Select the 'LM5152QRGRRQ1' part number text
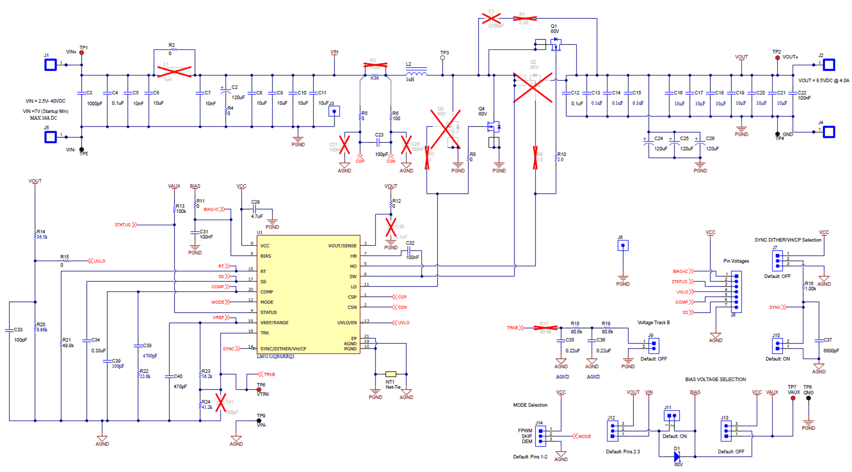The image size is (852, 472). (x=275, y=357)
